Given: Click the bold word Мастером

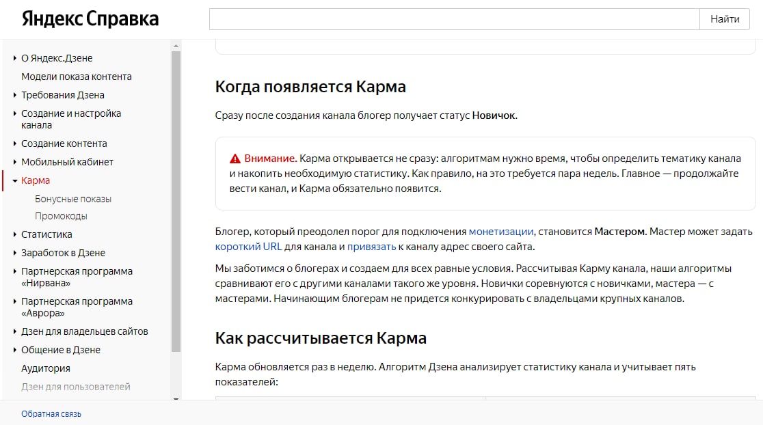Looking at the screenshot, I should tap(620, 232).
